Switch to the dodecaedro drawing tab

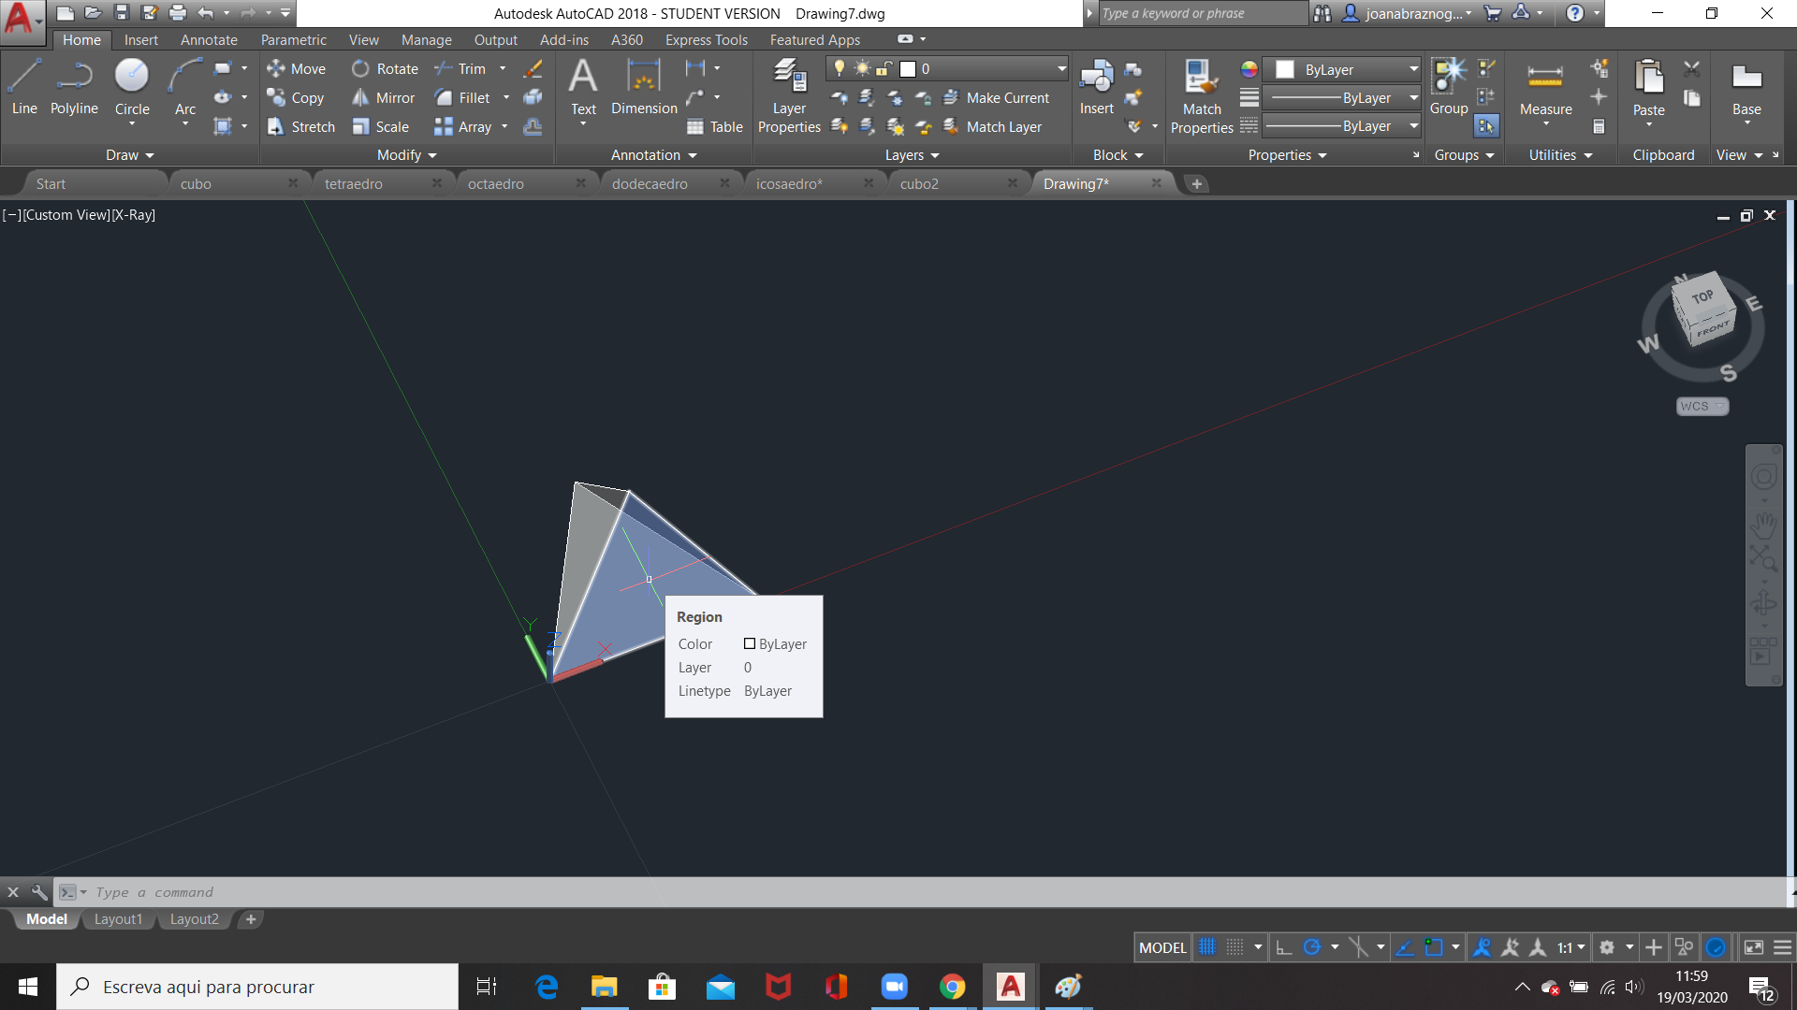pos(650,183)
